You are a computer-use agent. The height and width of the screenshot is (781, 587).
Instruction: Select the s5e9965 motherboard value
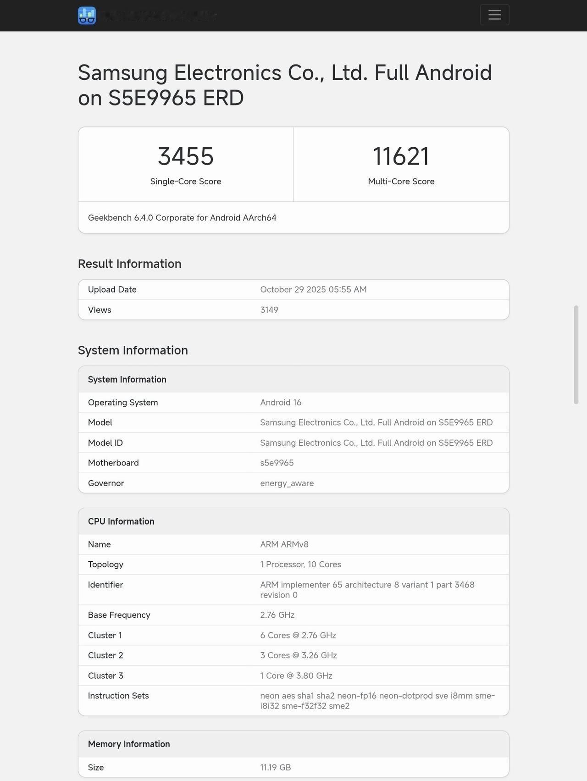[277, 463]
